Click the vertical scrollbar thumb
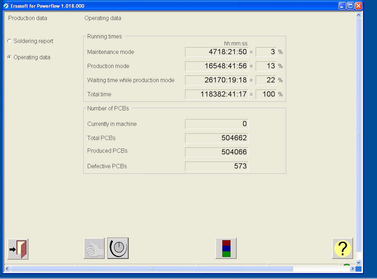 pyautogui.click(x=358, y=135)
